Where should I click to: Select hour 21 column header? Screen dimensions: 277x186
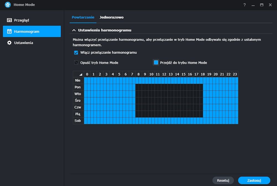(222, 74)
